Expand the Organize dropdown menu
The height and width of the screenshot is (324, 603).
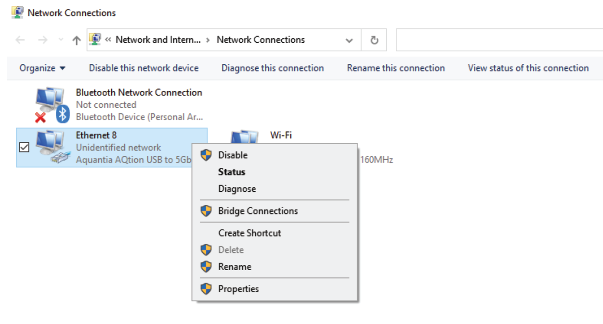click(42, 68)
